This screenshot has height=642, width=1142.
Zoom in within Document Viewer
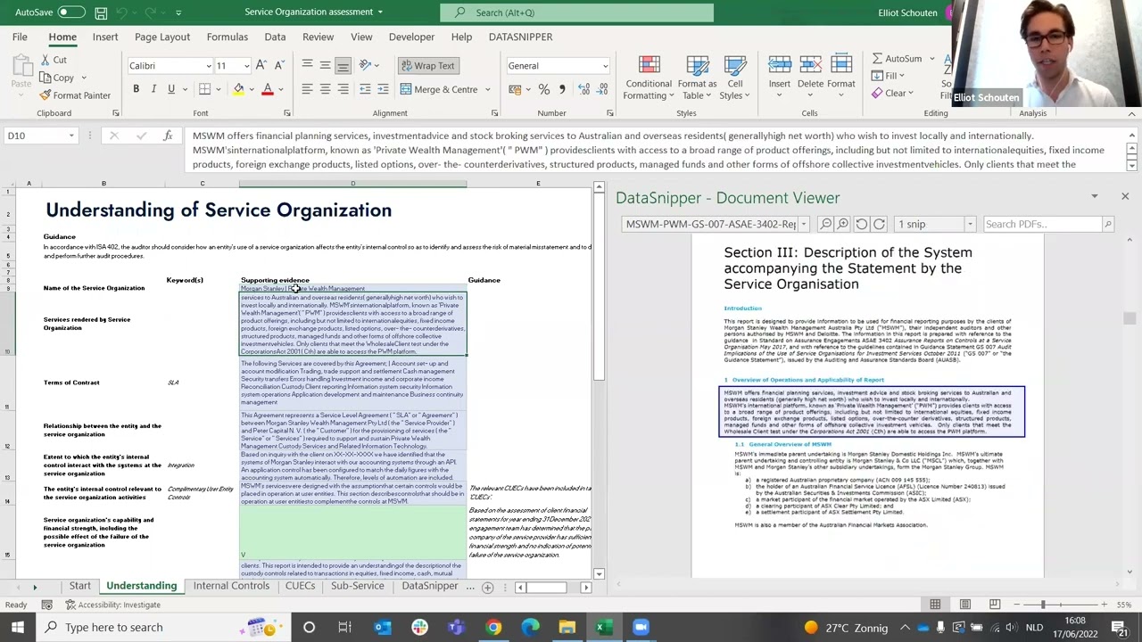[843, 225]
